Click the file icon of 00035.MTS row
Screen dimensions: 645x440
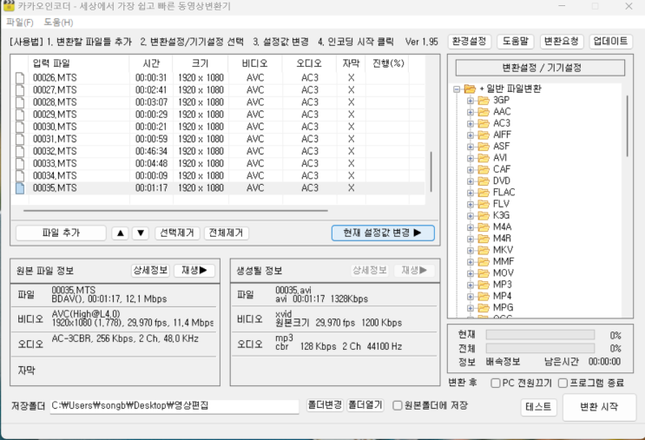click(x=20, y=188)
